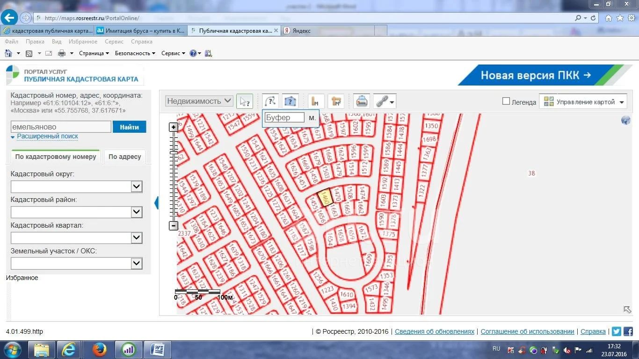Expand the Земельный участок / ОКС combo box

(x=136, y=263)
